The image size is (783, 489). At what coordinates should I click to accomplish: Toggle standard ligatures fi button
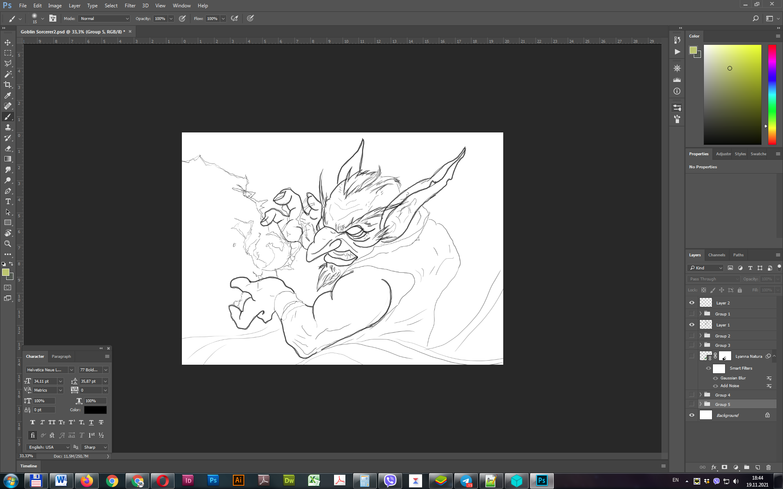click(33, 435)
